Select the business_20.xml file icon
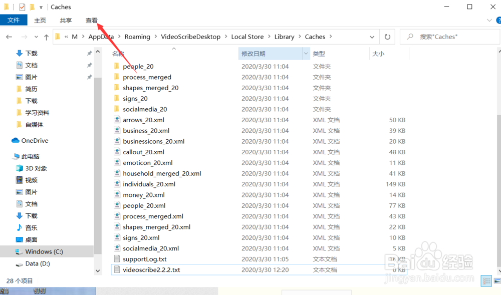 coord(117,130)
